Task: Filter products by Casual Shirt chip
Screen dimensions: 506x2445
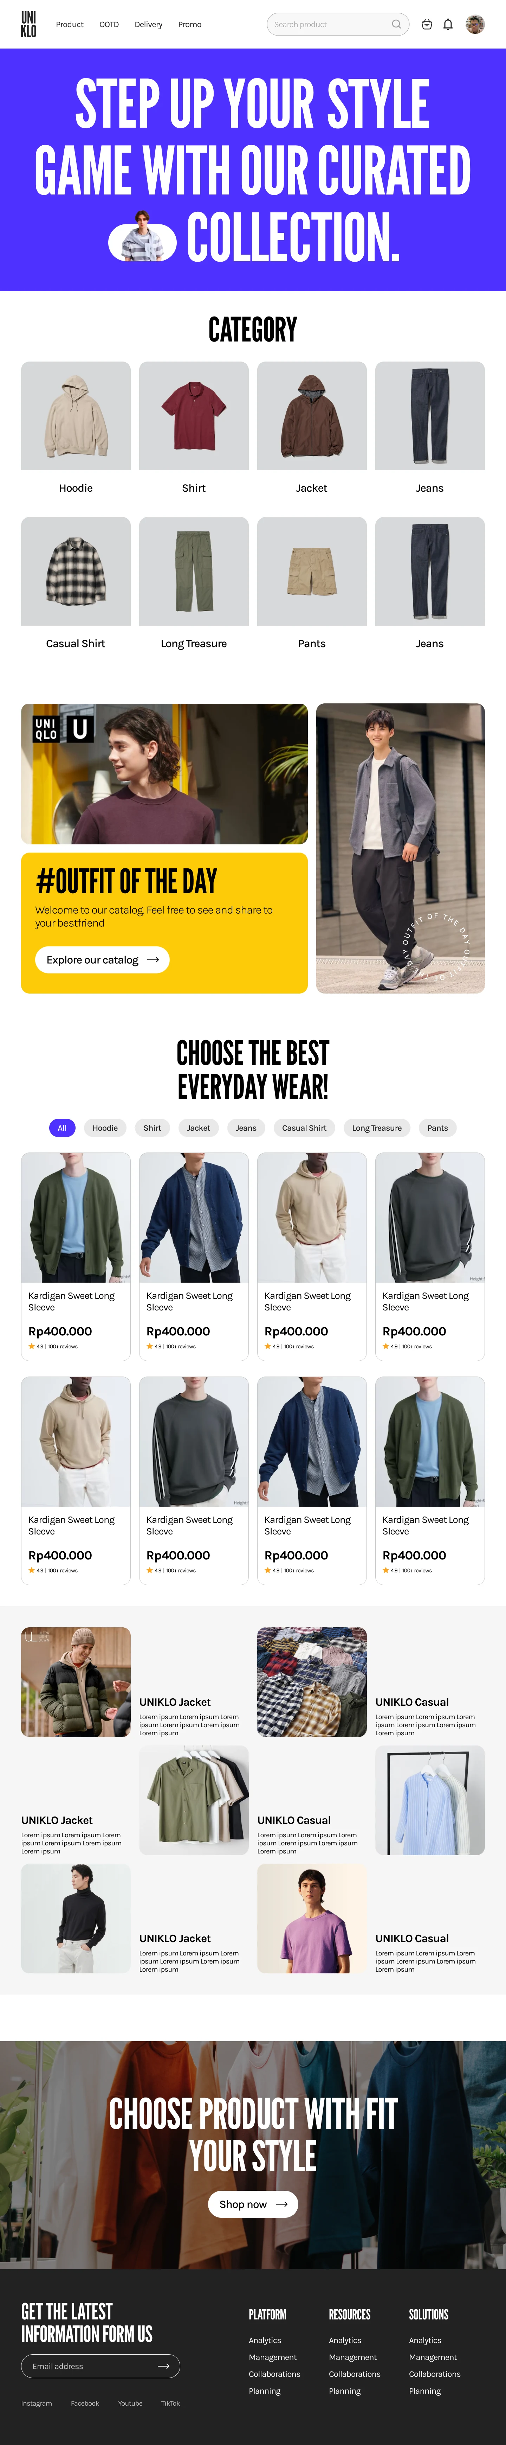Action: [304, 1128]
